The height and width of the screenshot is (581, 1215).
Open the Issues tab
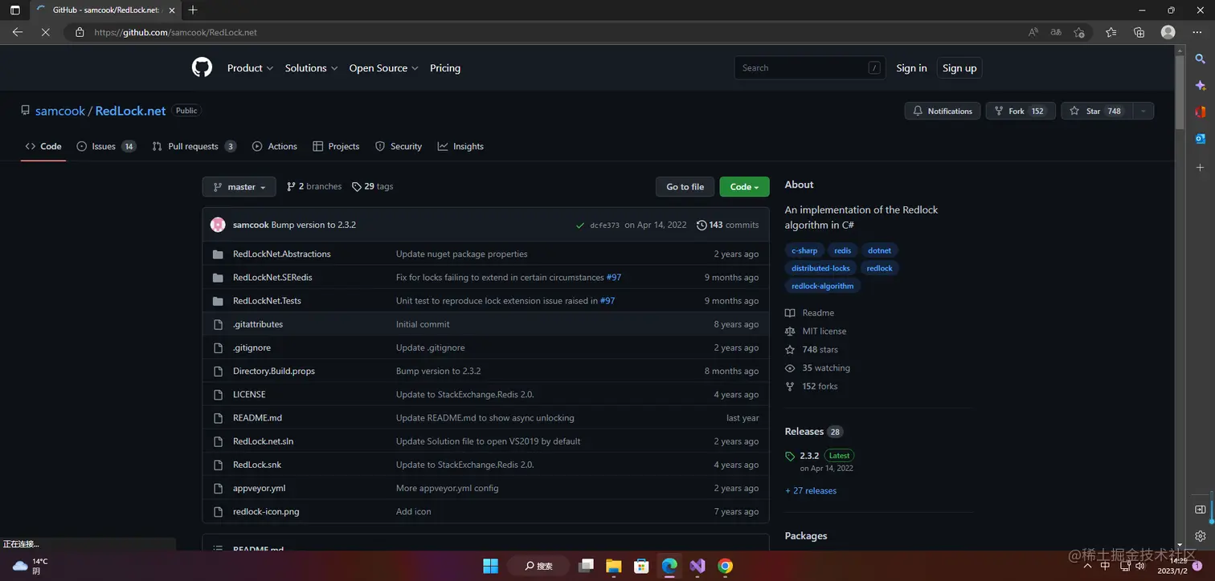106,146
